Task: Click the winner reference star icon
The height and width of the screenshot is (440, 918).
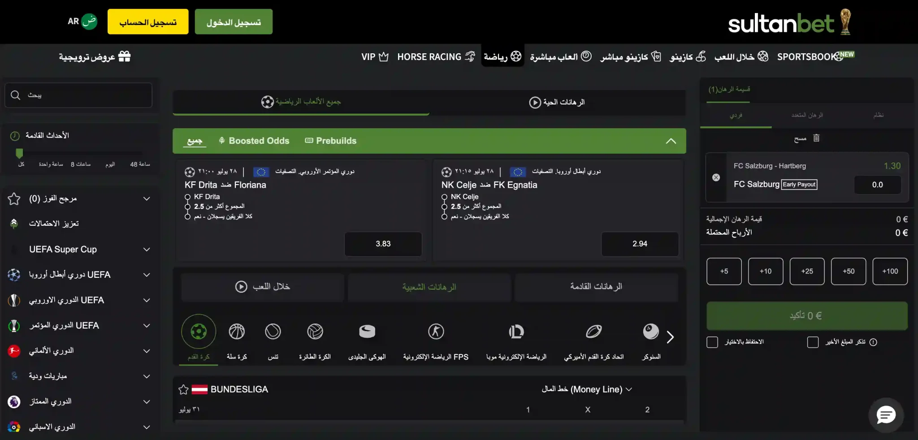Action: coord(14,198)
